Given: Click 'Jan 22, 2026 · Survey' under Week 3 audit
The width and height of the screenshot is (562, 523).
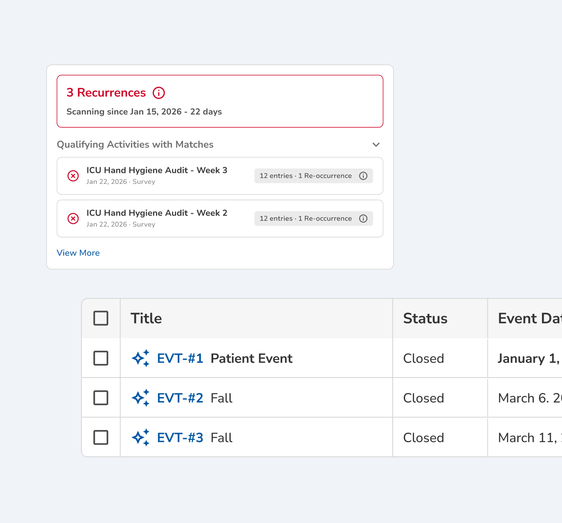Looking at the screenshot, I should 121,182.
